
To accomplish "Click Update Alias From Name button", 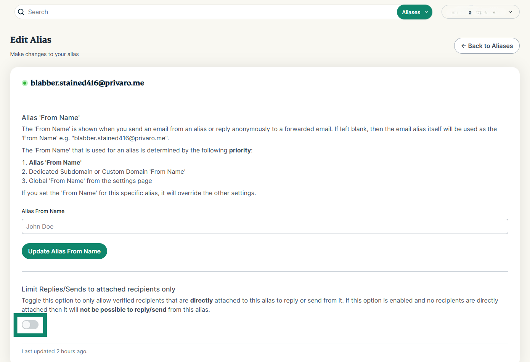I will click(x=64, y=251).
